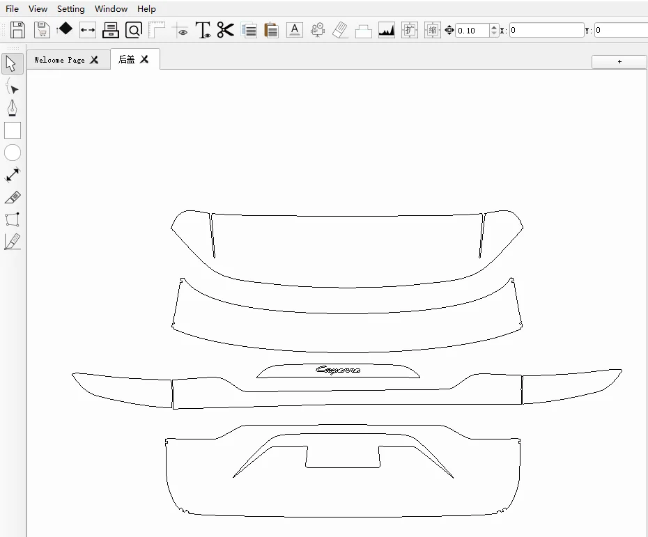Click the zoom magnifier icon
648x537 pixels.
(x=134, y=30)
